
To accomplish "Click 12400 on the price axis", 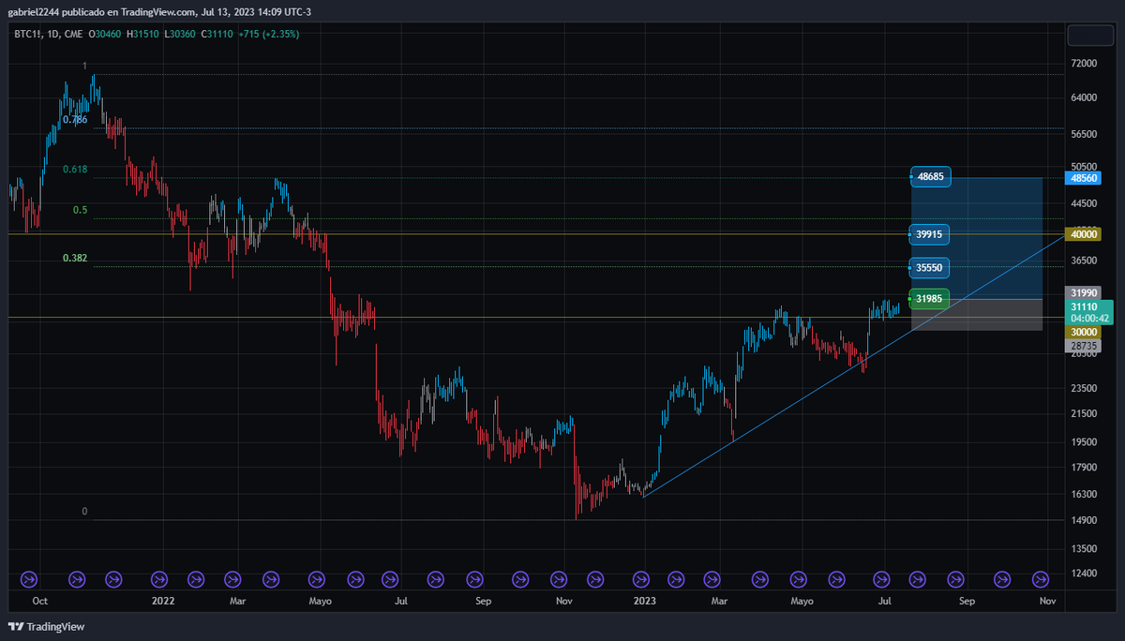I will click(x=1084, y=573).
